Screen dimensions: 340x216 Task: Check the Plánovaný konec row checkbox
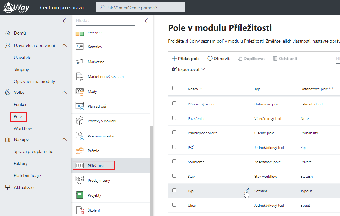click(x=174, y=103)
